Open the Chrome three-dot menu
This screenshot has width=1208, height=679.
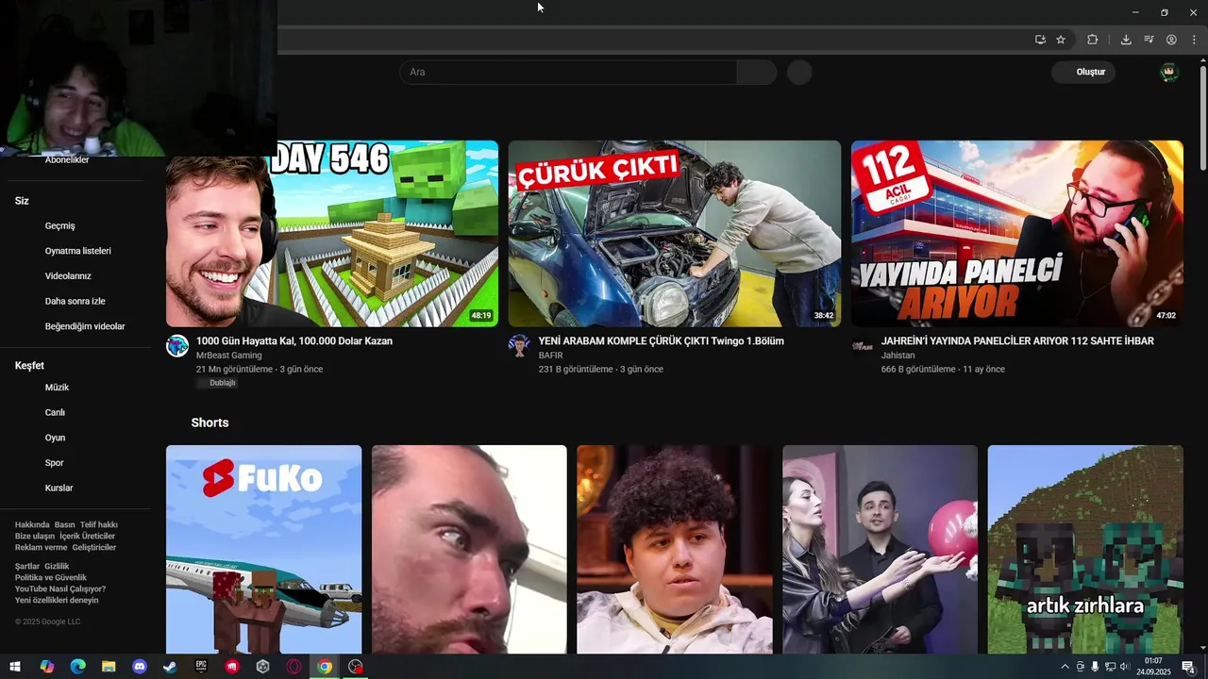click(1194, 40)
